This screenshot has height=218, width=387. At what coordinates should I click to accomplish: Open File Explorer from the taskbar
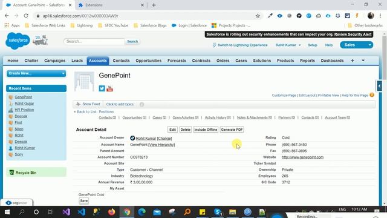click(232, 212)
